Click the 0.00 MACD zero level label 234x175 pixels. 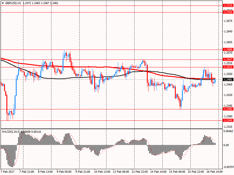(226, 145)
